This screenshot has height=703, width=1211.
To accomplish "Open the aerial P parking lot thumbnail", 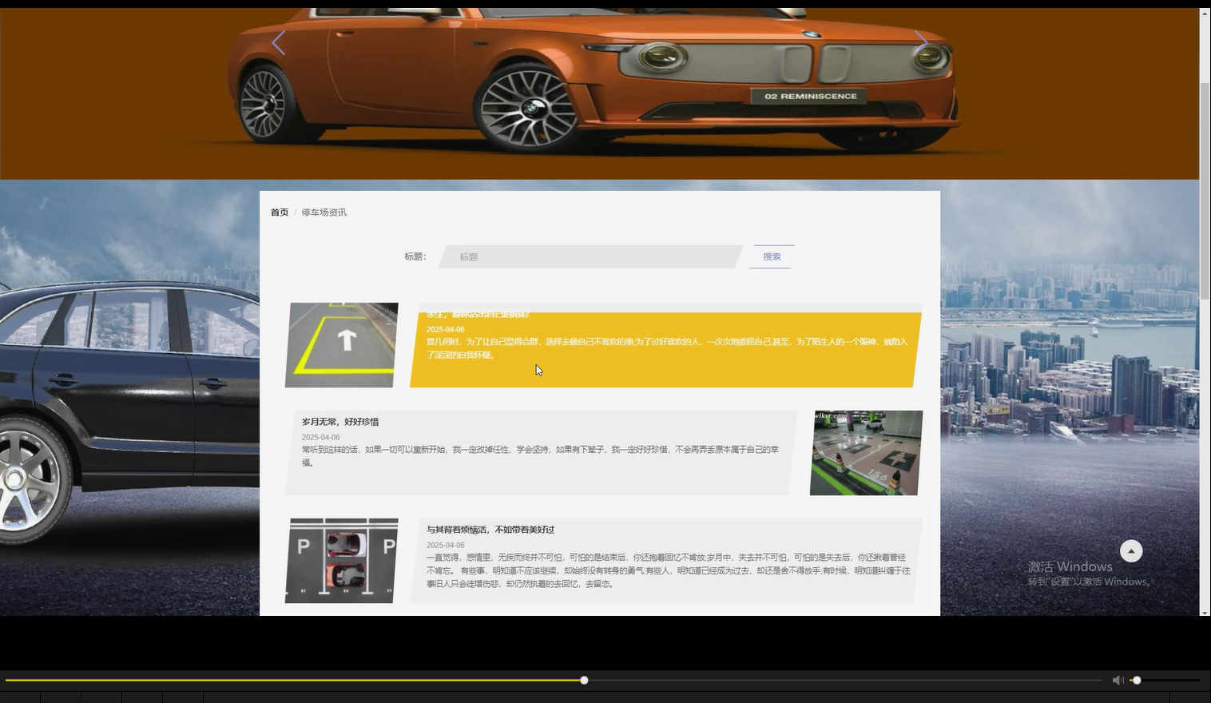I will coord(342,561).
